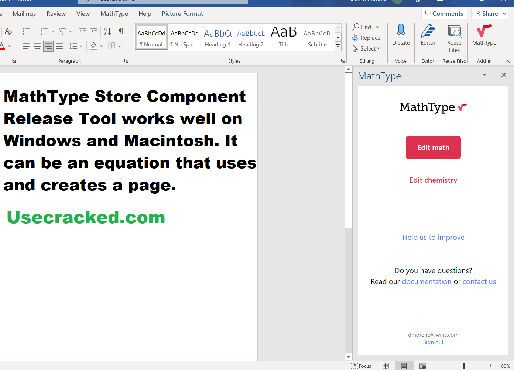Open the Editor proofing tool
This screenshot has width=514, height=370.
(x=428, y=35)
